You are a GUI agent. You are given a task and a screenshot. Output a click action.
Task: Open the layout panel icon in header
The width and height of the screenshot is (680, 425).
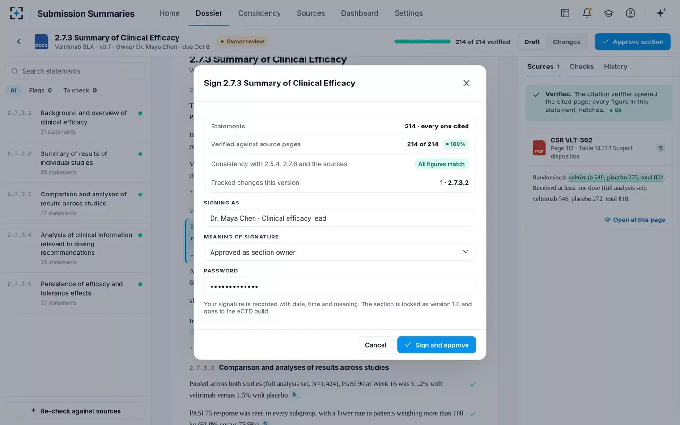tap(565, 13)
